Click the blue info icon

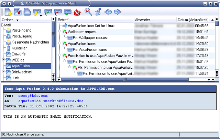pos(98,12)
